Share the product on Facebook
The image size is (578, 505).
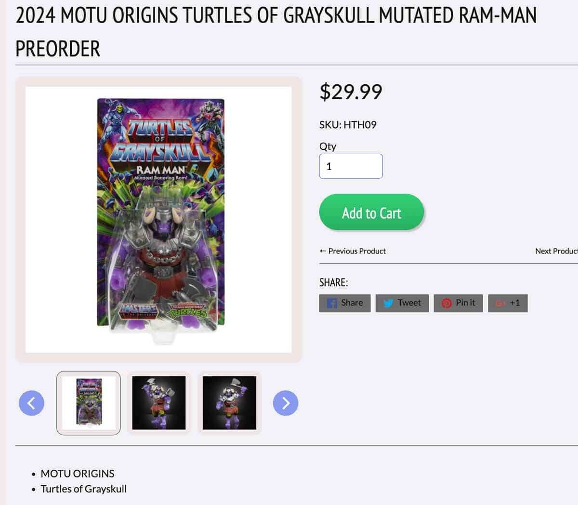(344, 303)
